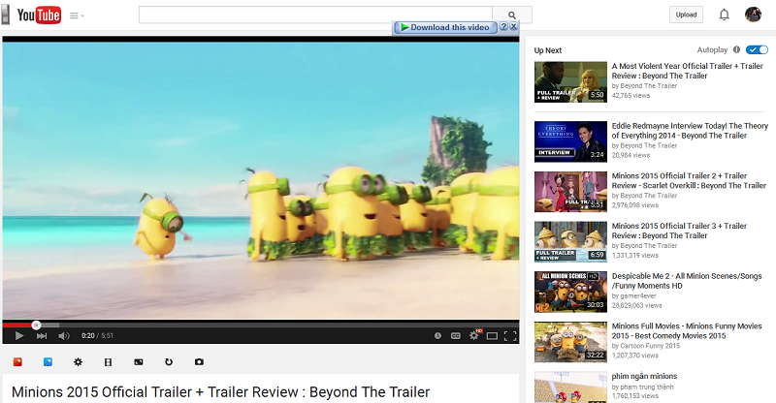This screenshot has height=403, width=776.
Task: Click the Upload button
Action: pos(686,15)
